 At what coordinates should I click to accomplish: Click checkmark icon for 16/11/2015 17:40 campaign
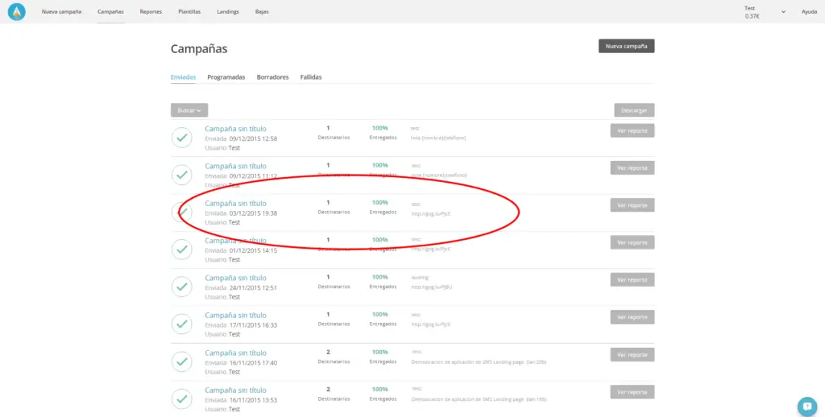tap(182, 361)
